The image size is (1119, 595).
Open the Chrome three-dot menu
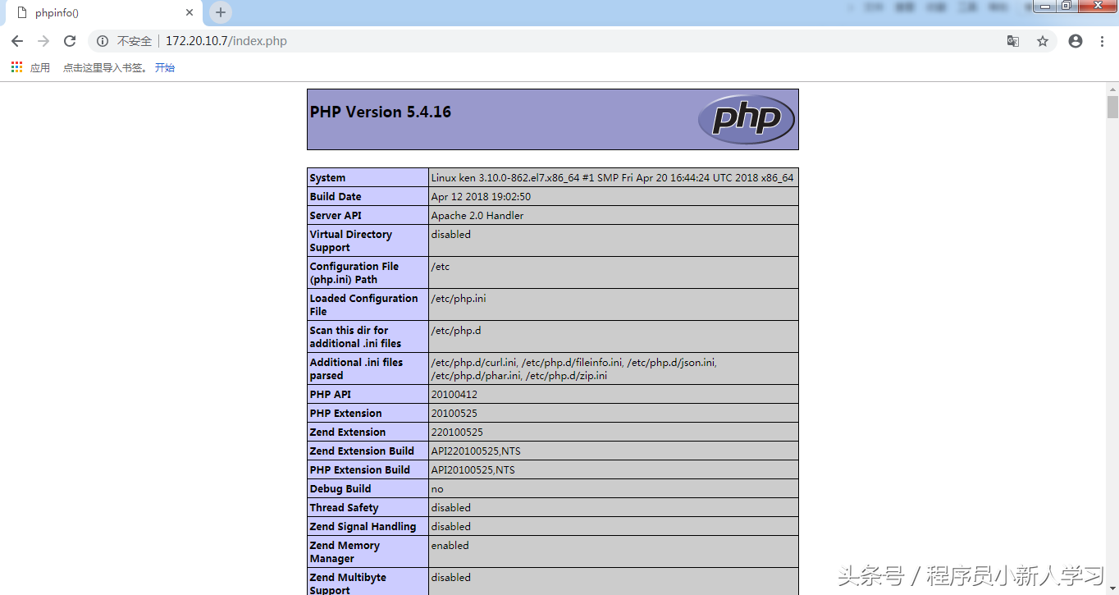(x=1102, y=41)
